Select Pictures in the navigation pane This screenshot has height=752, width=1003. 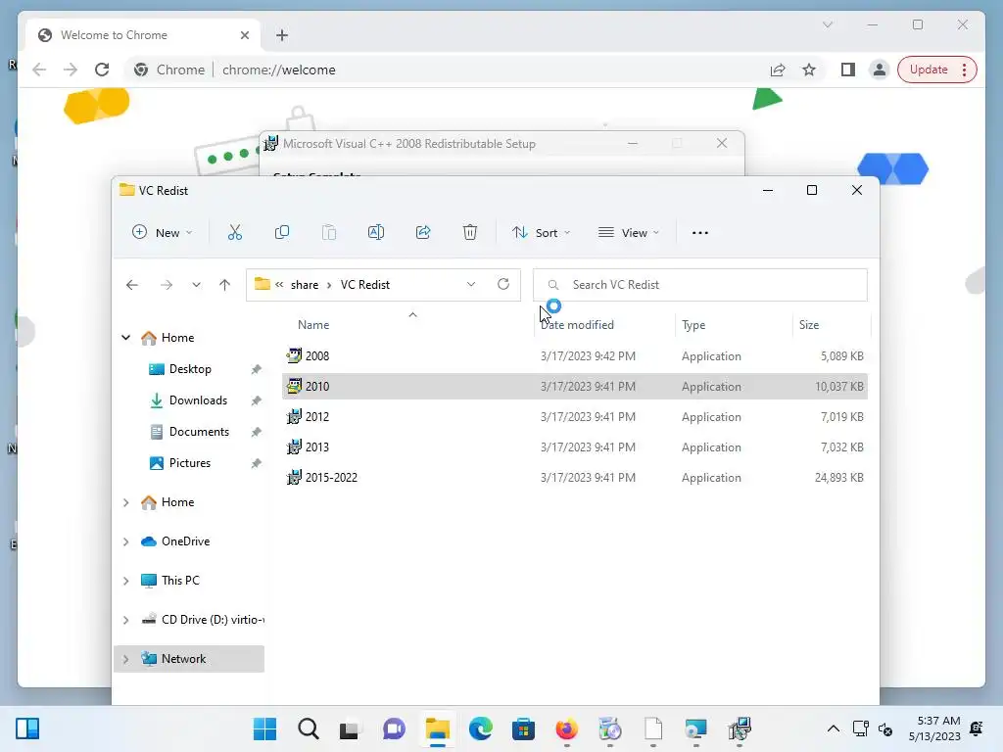click(x=189, y=463)
